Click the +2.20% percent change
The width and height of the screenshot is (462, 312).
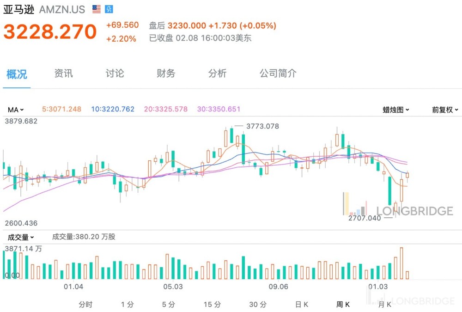(x=121, y=39)
